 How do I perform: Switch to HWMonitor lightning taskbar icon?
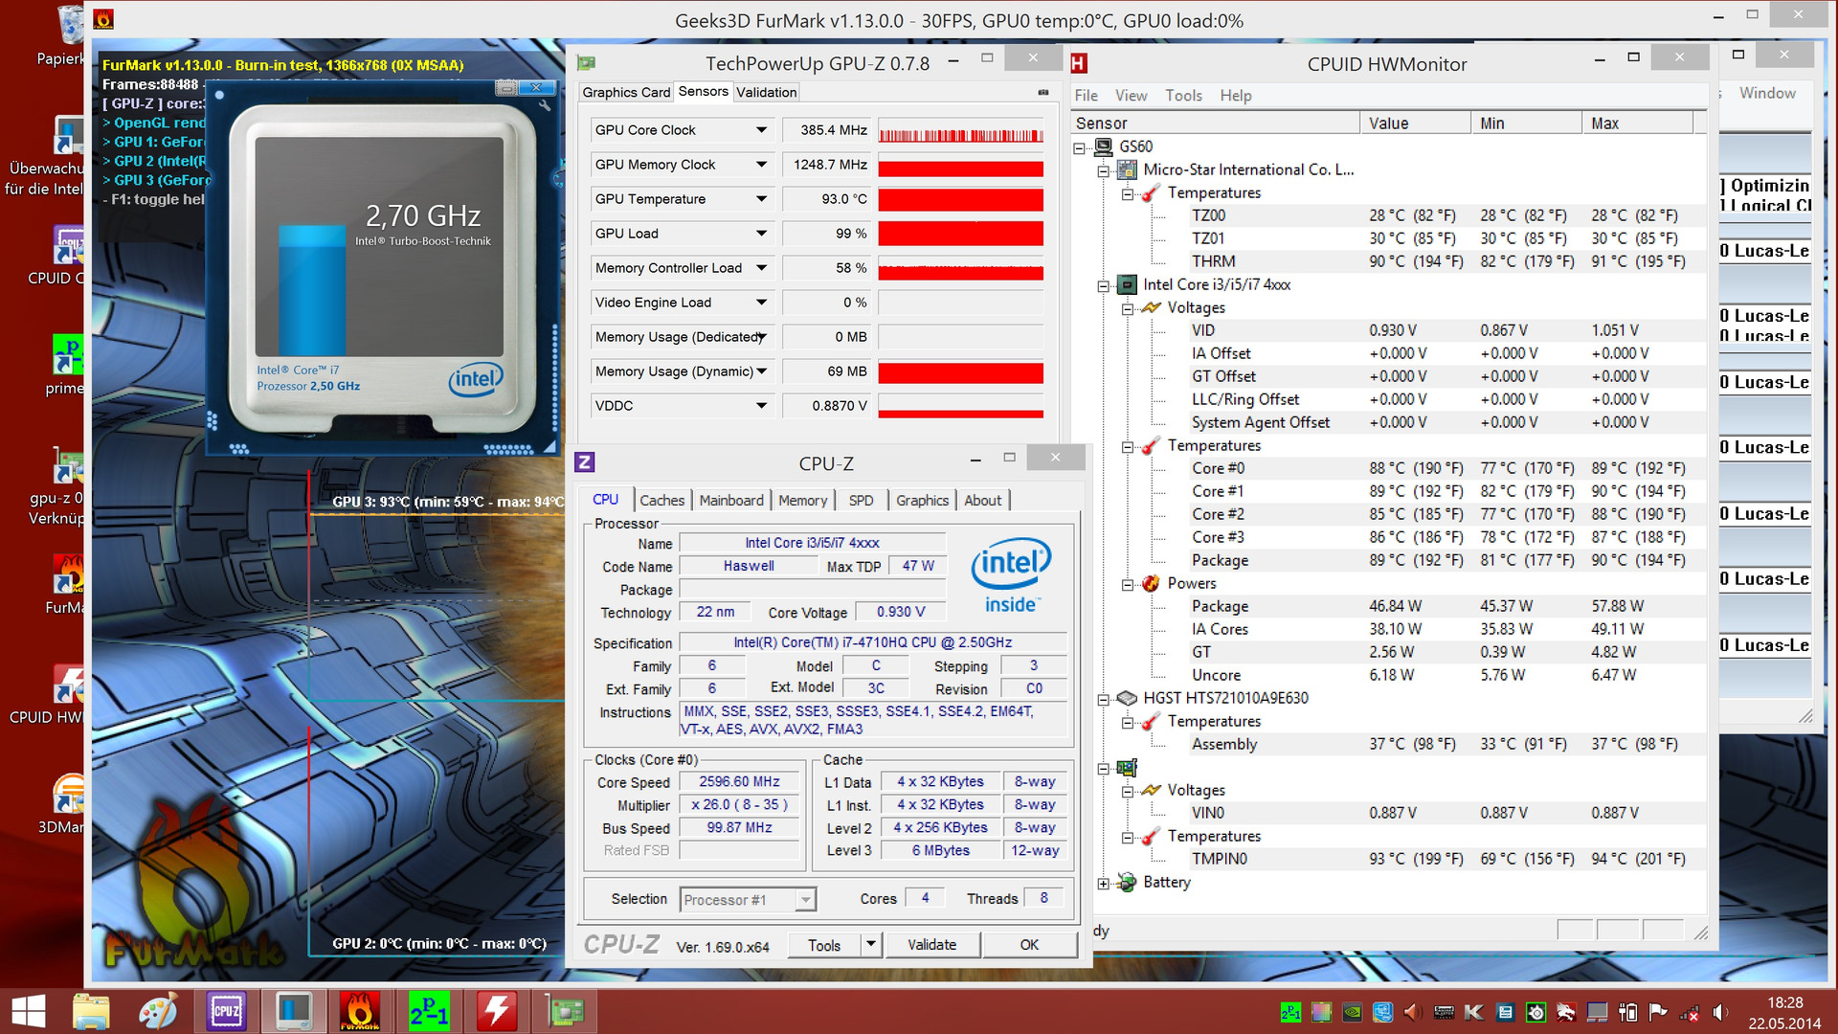point(496,1011)
